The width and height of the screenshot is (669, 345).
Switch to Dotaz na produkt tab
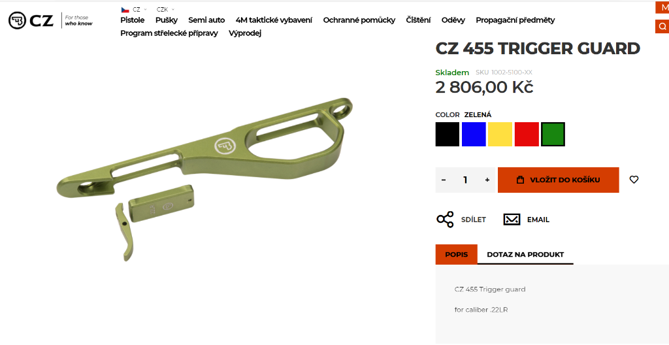(525, 254)
